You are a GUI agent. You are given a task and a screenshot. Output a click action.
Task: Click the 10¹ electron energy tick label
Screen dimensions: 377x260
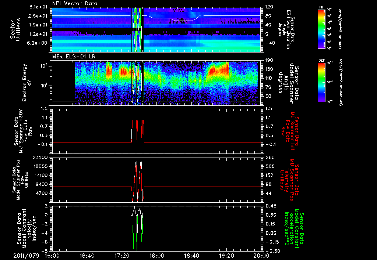point(45,86)
